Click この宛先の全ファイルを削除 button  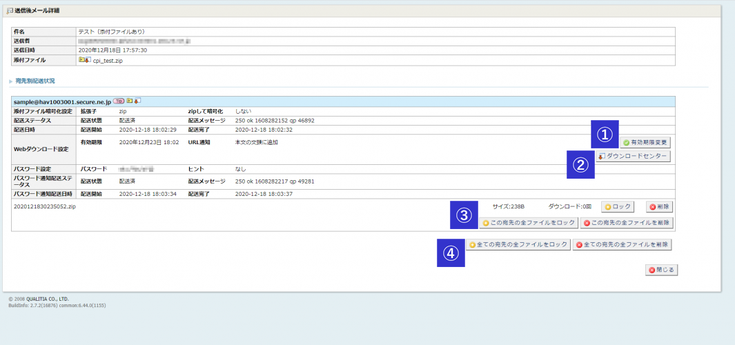(627, 223)
